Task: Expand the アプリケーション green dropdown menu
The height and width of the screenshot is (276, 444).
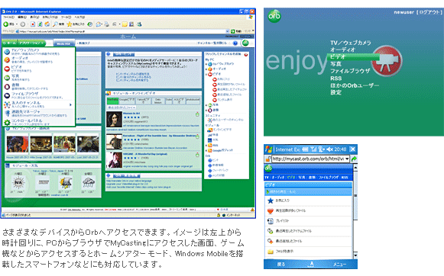Action: pyautogui.click(x=32, y=43)
